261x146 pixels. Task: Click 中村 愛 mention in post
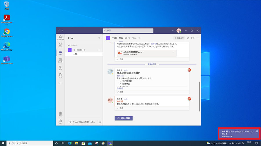[120, 102]
